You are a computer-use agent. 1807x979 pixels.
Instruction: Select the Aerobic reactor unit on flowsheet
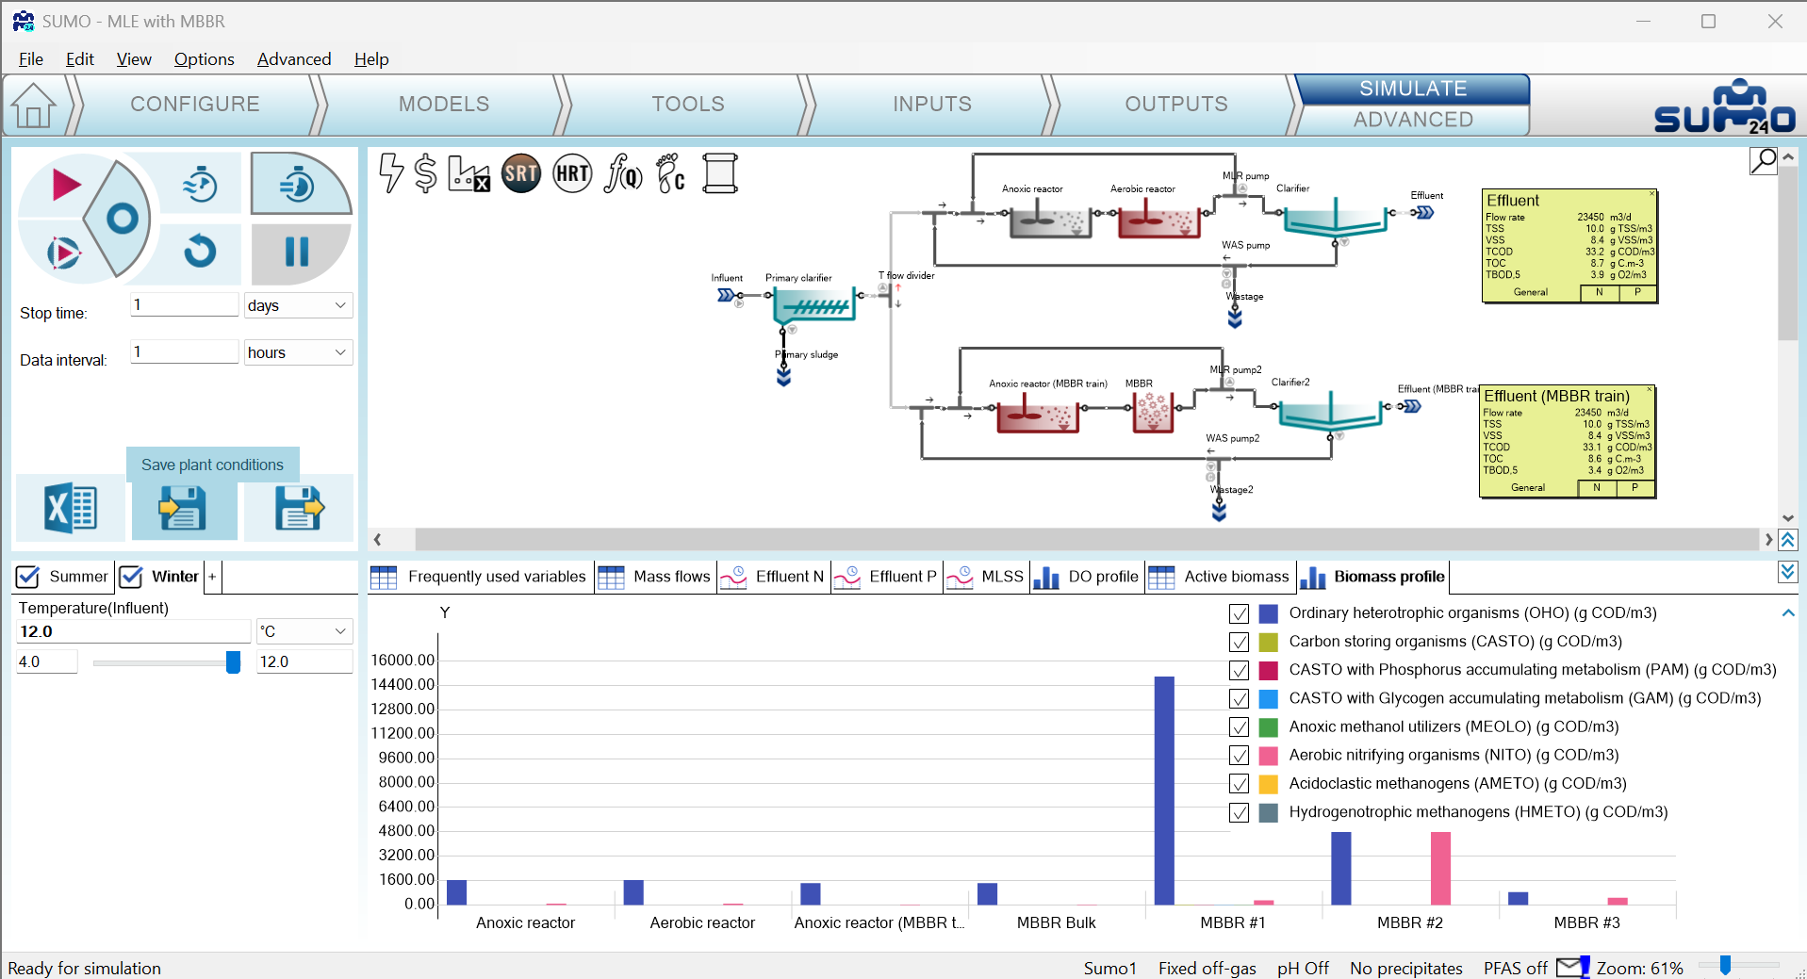(x=1158, y=220)
